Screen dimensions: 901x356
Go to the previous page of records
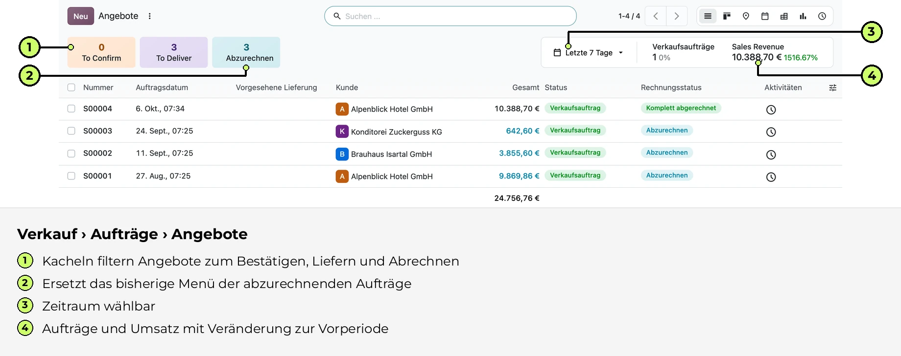coord(656,16)
